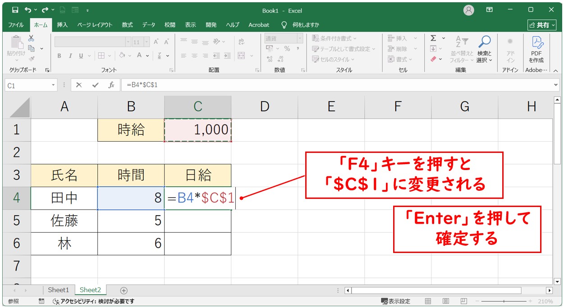Click the increase font size icon
The image size is (564, 308).
(156, 41)
